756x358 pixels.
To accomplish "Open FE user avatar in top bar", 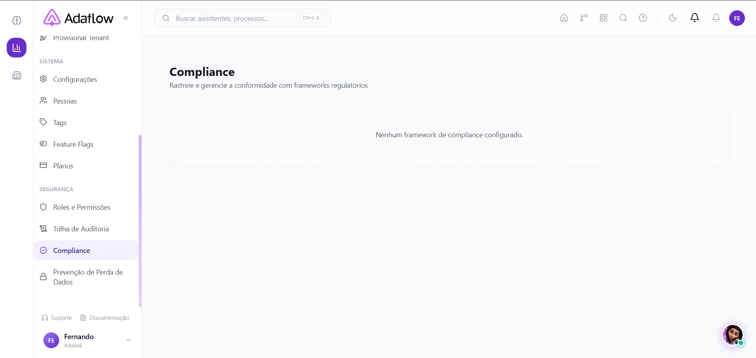I will click(737, 18).
